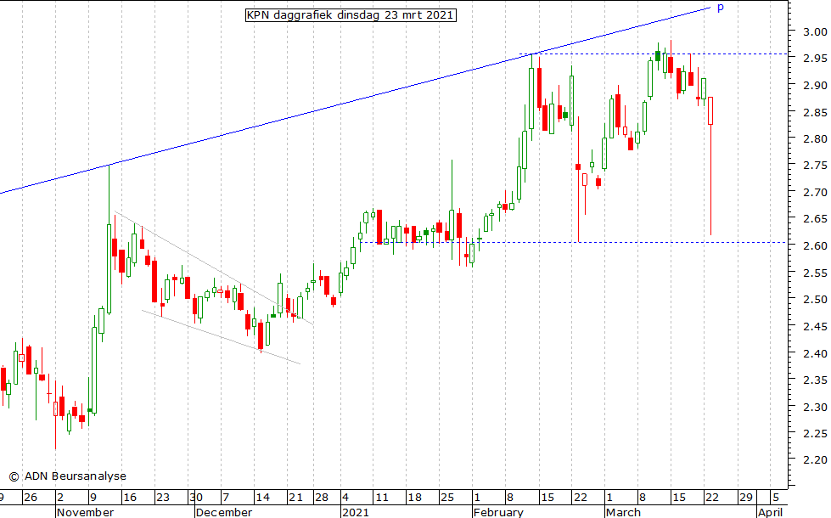Click the dotted 2.60 support line
831x518 pixels.
(572, 242)
